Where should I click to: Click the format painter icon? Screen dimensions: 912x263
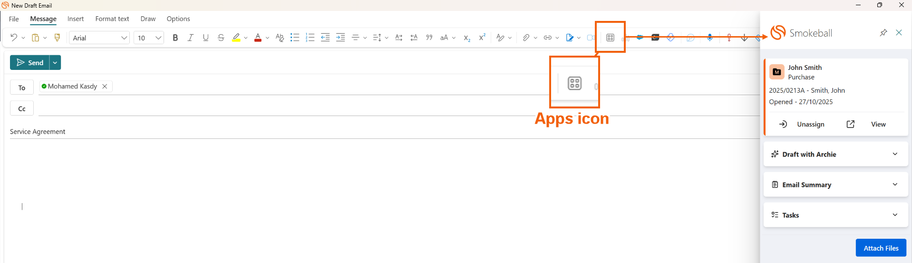(x=57, y=38)
